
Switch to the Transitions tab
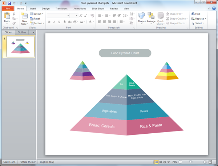pos(61,8)
